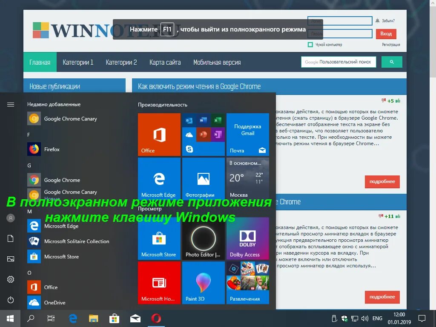Click the thumbs-up icon beside +5

tap(398, 100)
